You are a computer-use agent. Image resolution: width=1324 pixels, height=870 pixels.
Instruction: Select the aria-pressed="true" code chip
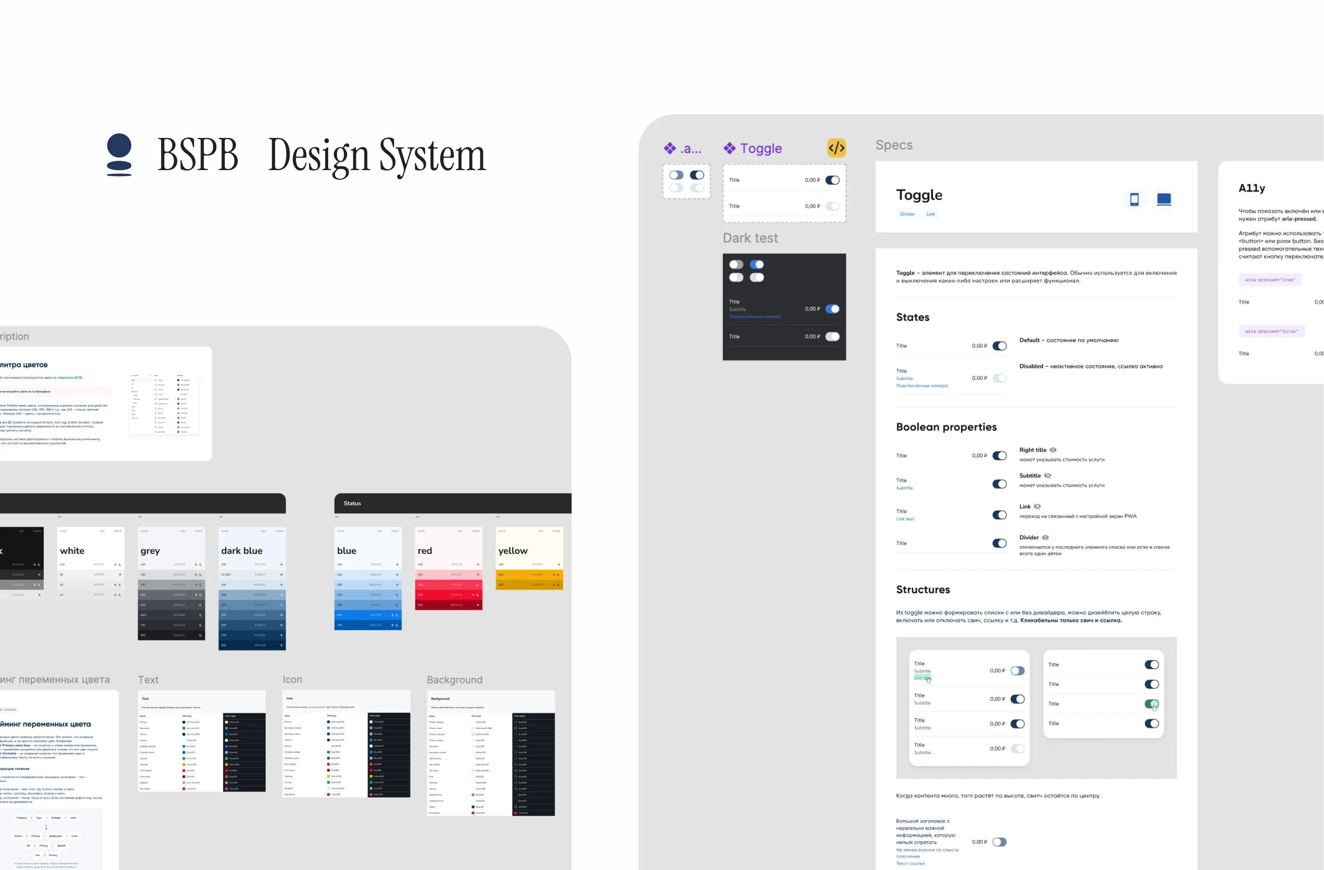pos(1270,280)
